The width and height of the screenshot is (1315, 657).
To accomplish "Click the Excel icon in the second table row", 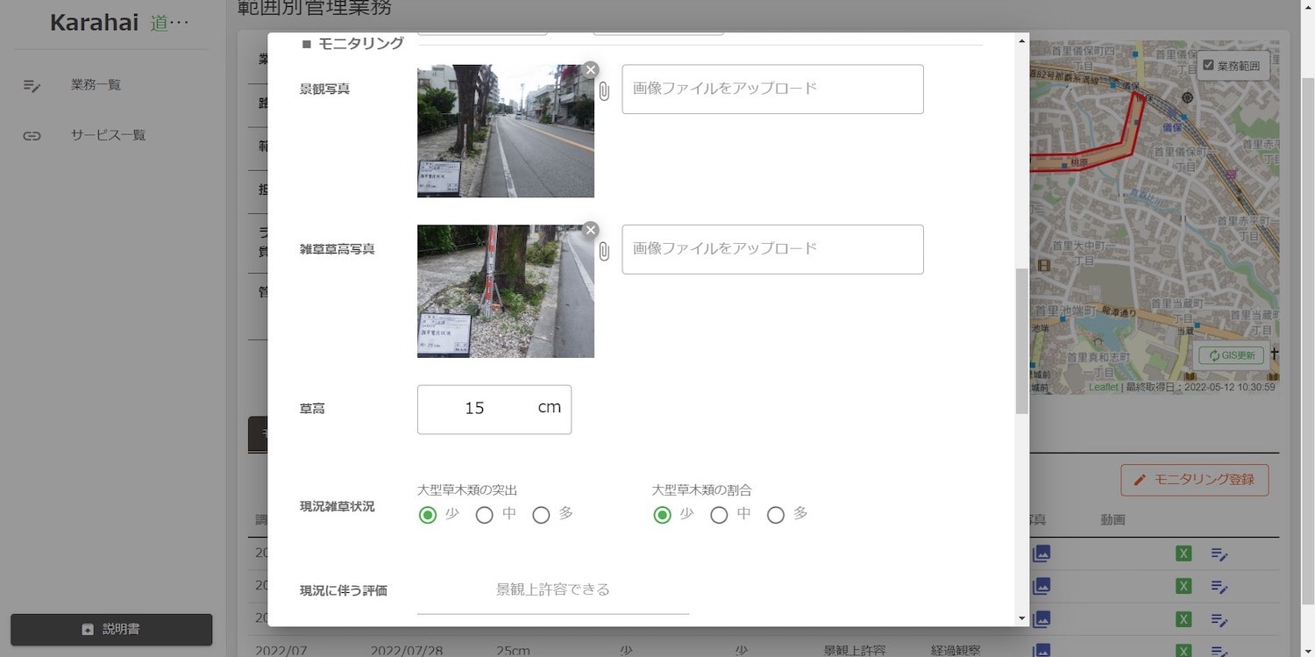I will click(1183, 586).
